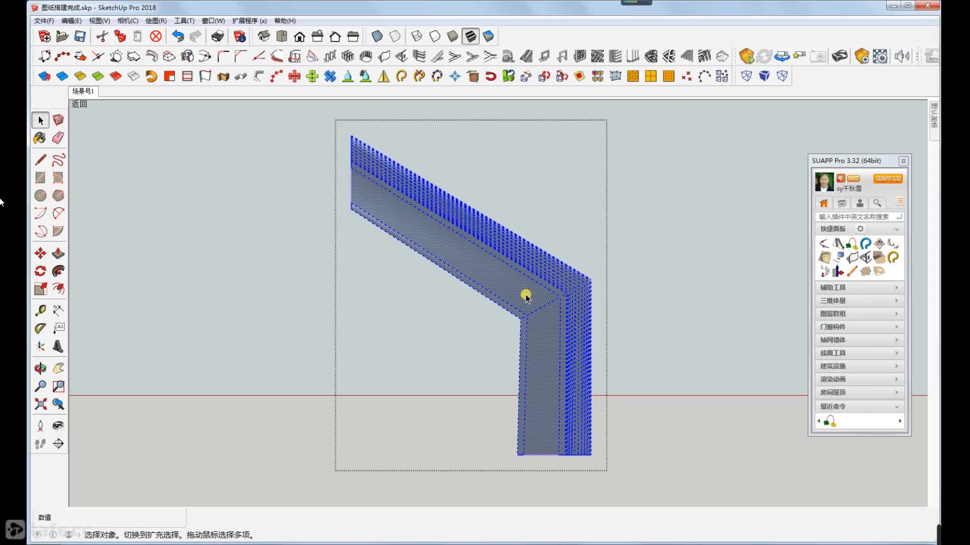Viewport: 970px width, 545px height.
Task: Activate the Move tool
Action: 40,253
